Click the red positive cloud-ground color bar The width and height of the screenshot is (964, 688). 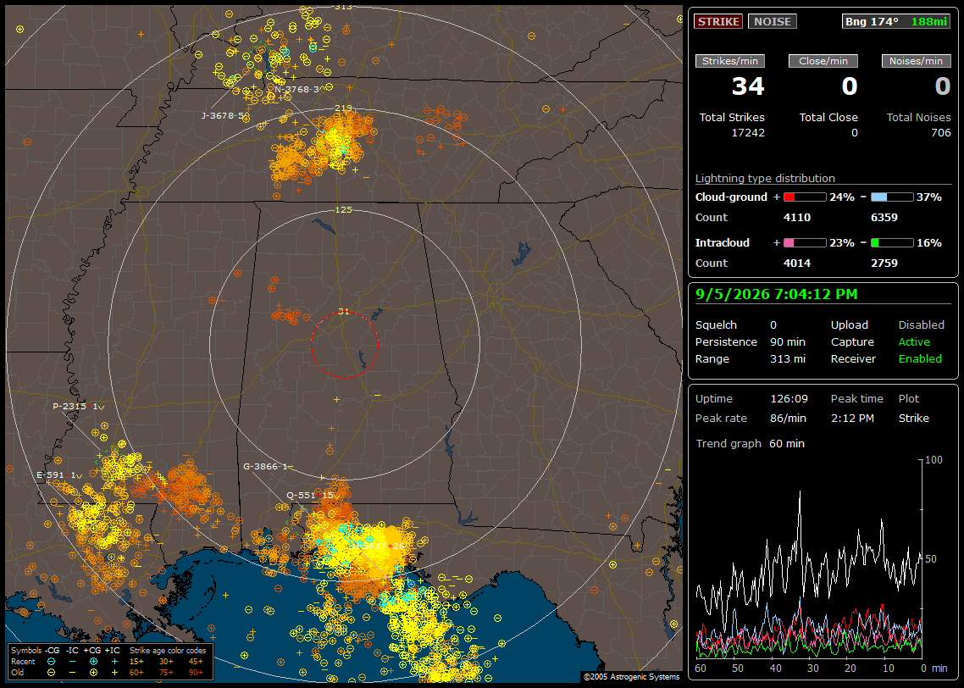805,197
